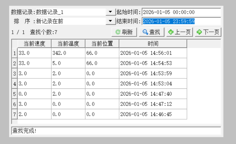
Task: Click time cell 2026-01-05 14:47:12
Action: [x=153, y=104]
